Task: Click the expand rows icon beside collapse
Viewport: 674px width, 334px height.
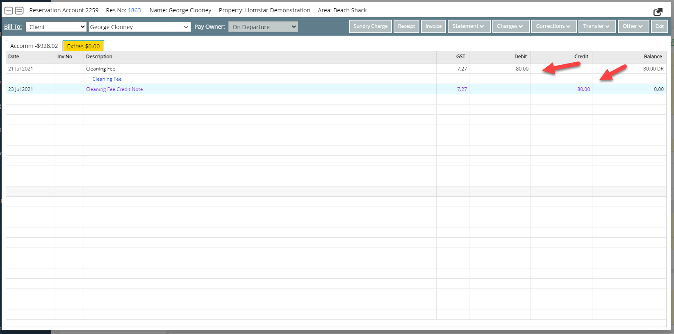Action: [x=19, y=11]
